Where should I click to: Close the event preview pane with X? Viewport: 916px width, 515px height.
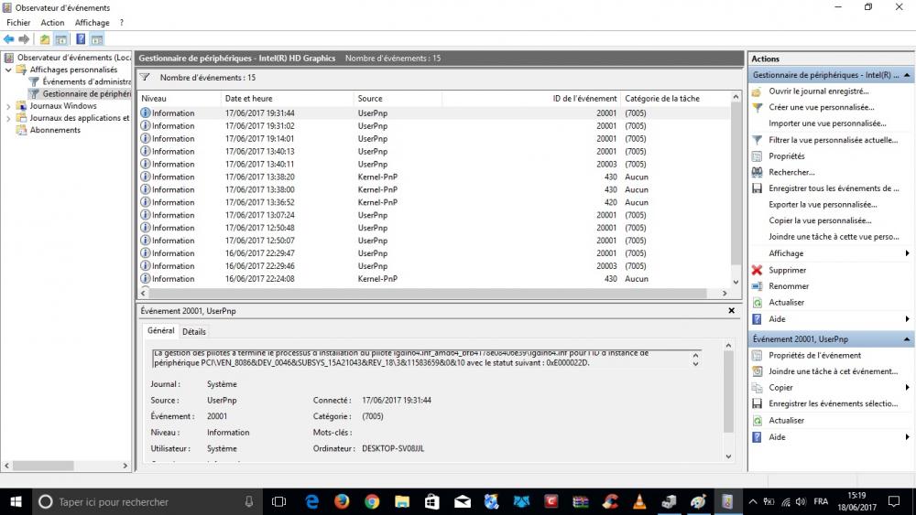731,311
